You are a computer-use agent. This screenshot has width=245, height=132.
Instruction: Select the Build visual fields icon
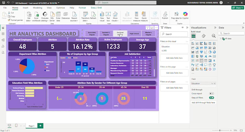(x=193, y=36)
